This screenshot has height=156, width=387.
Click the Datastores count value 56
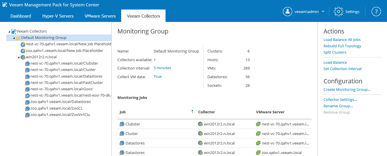[248, 77]
